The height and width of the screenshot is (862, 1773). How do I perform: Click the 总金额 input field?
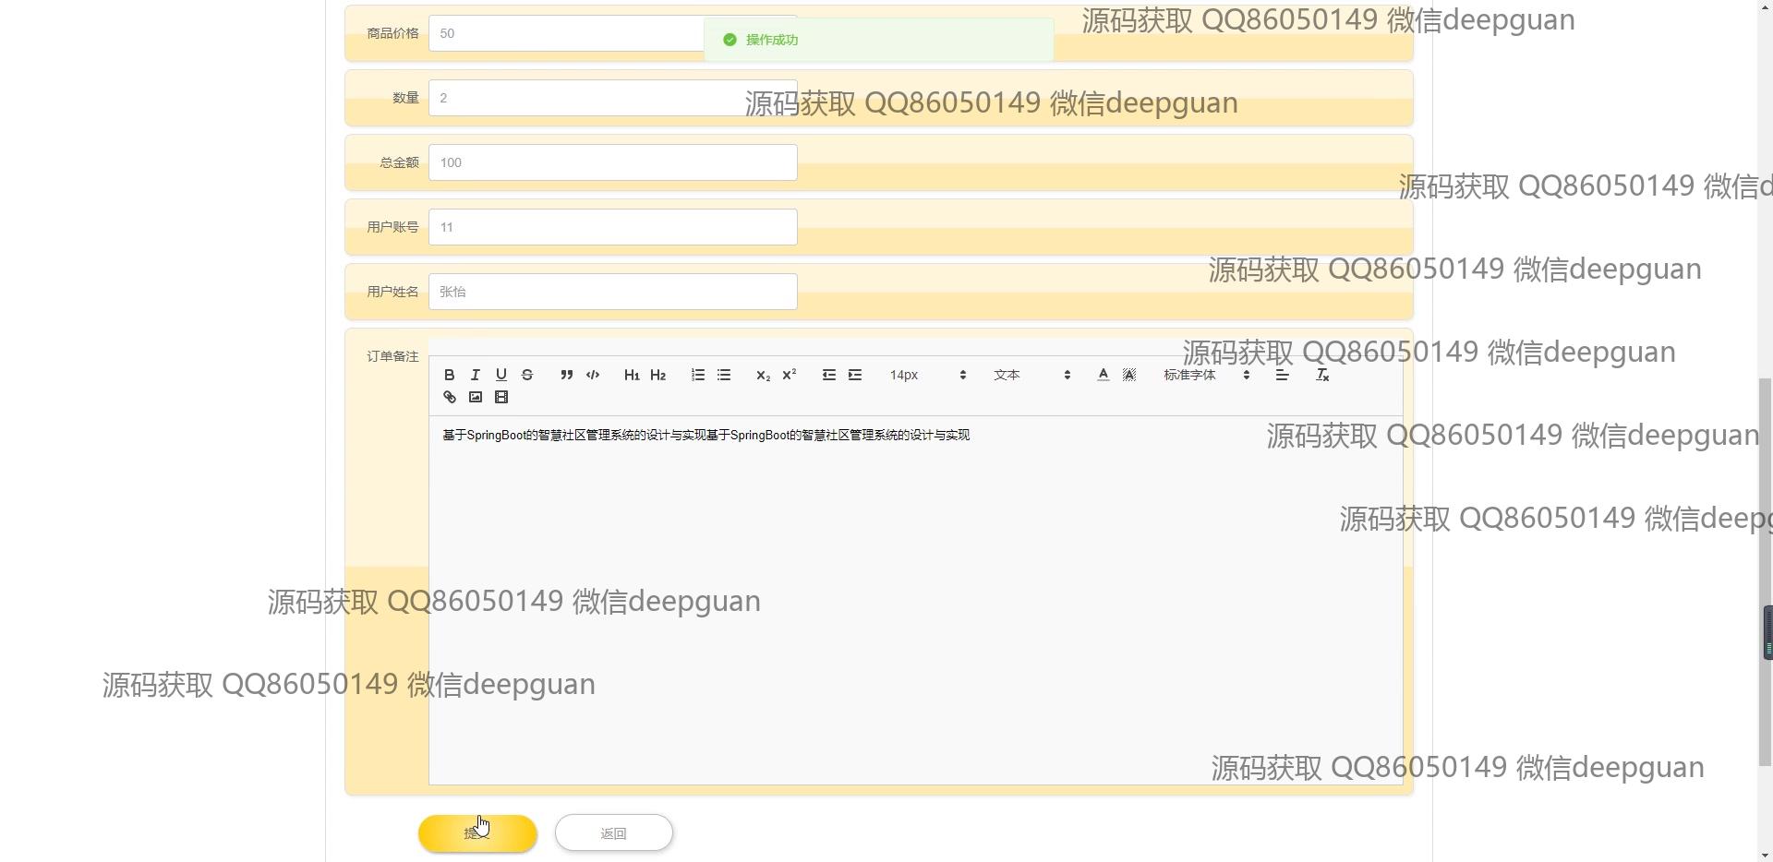612,162
